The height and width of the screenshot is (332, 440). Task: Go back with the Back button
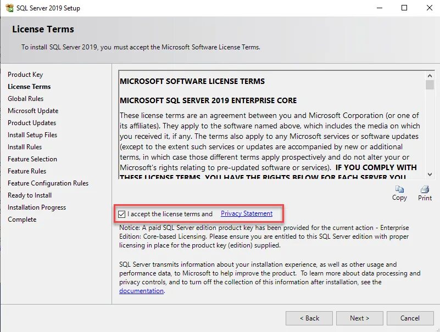pyautogui.click(x=309, y=318)
